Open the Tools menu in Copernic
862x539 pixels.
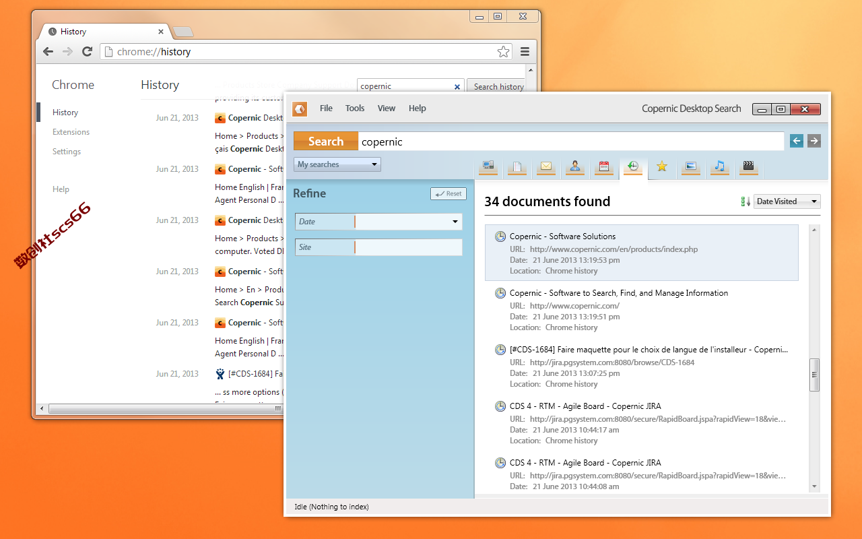(355, 108)
